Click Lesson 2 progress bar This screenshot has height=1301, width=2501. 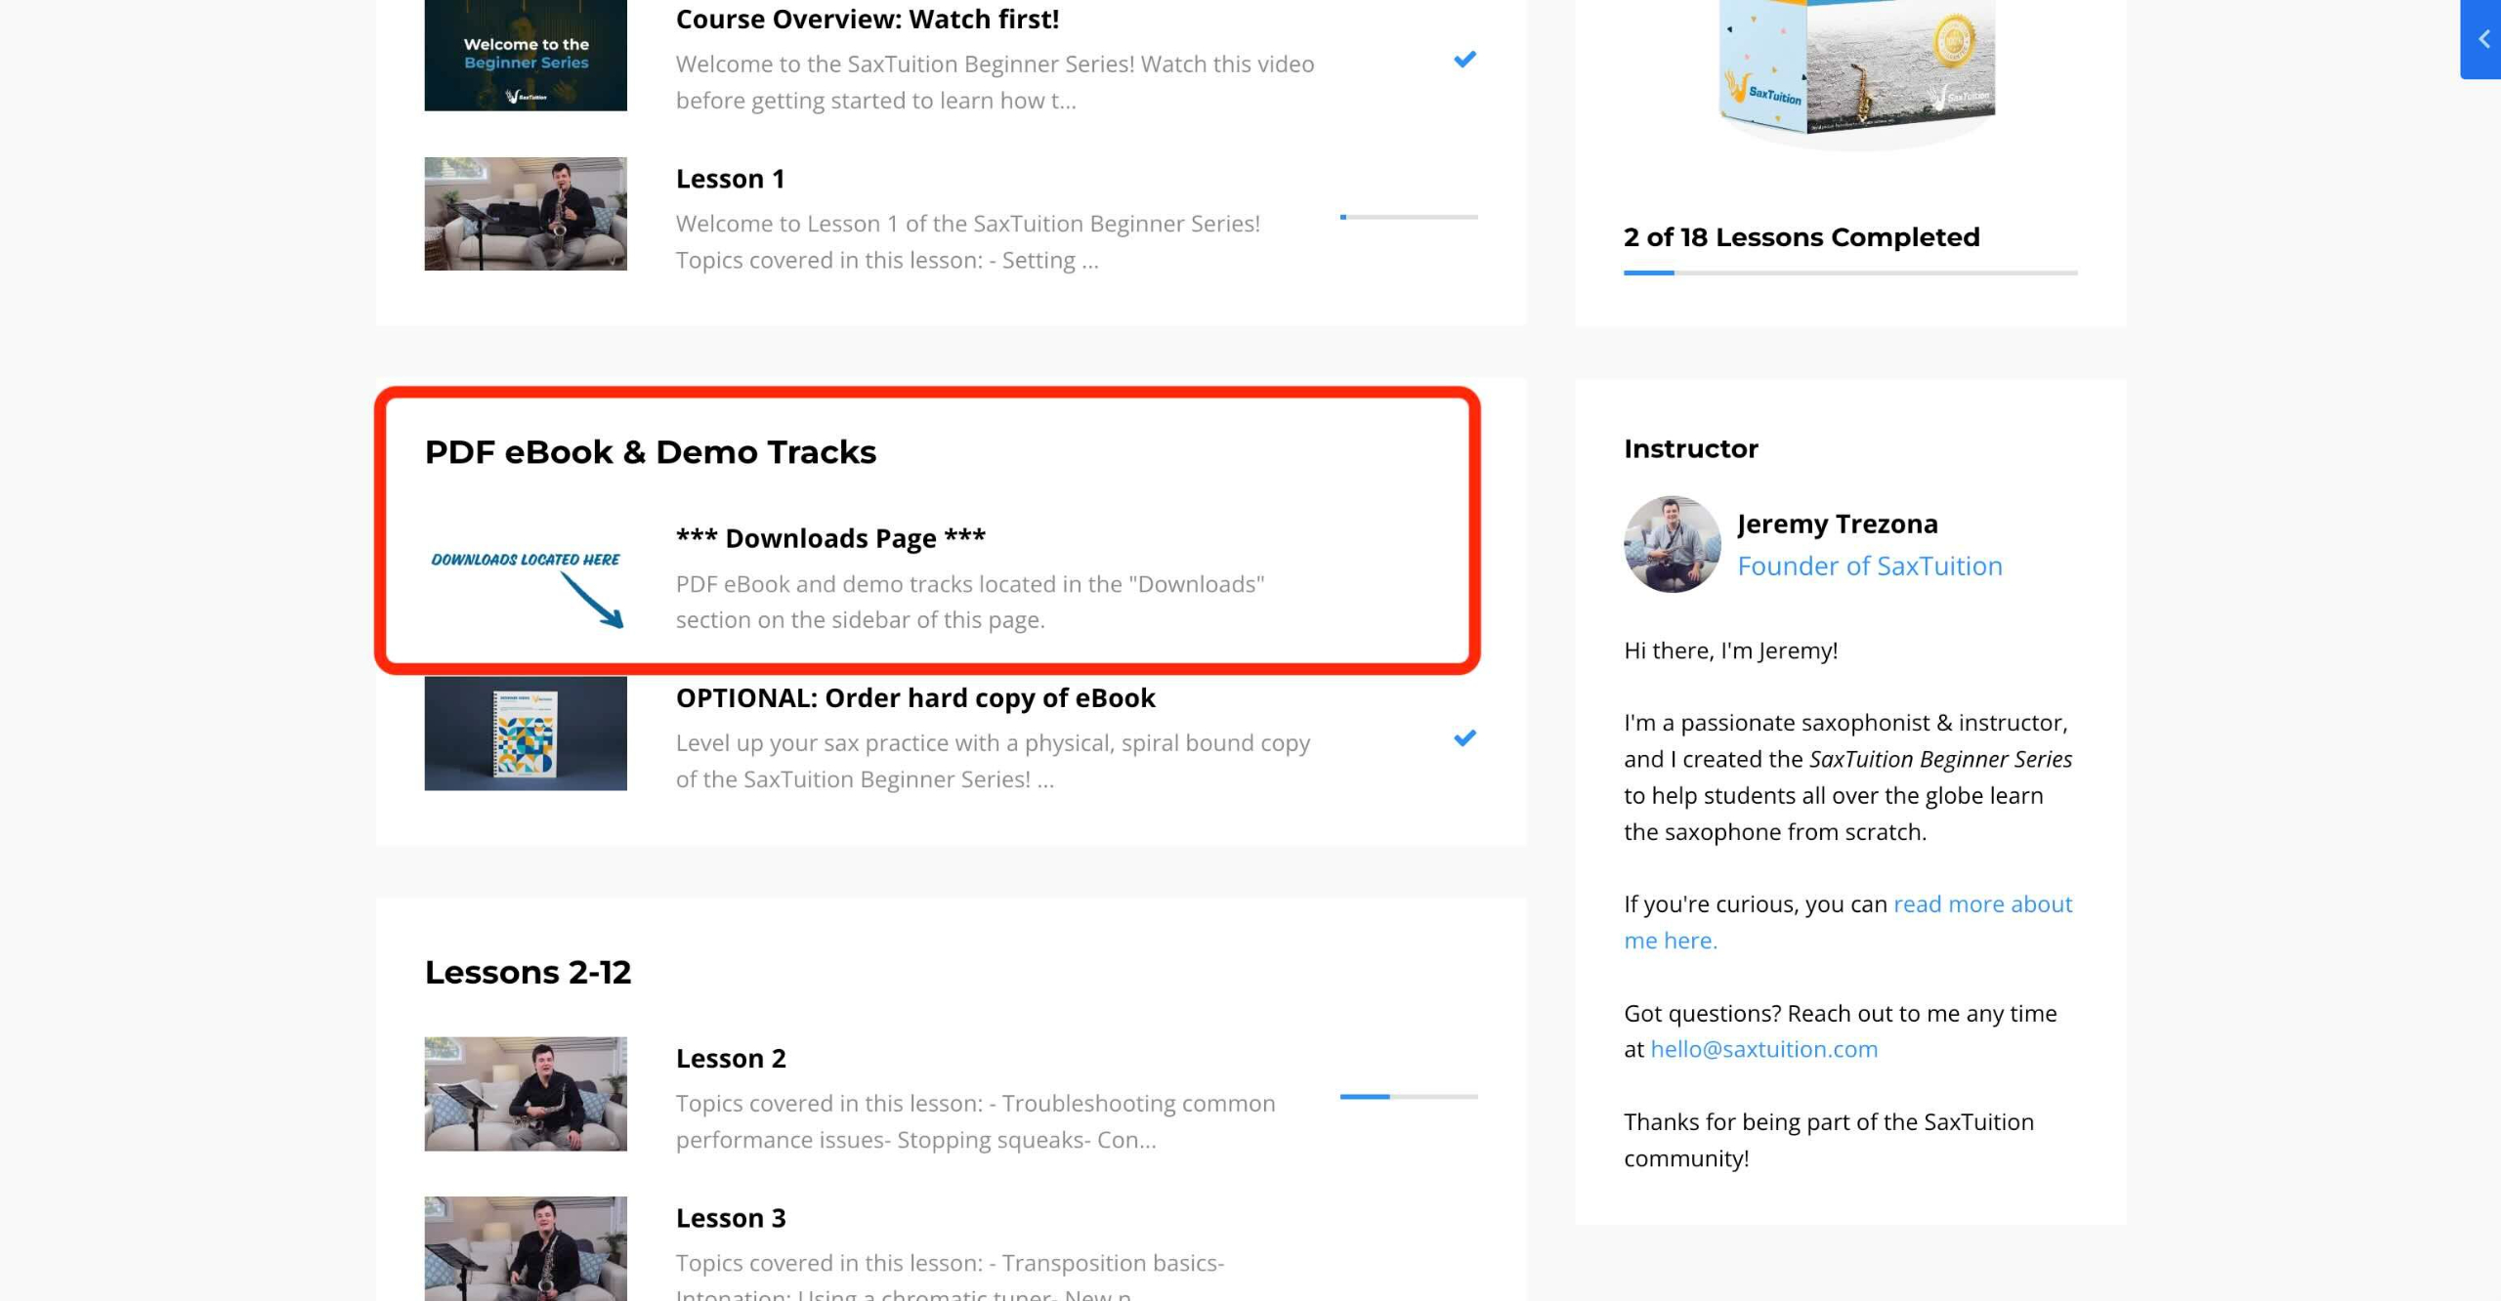click(1408, 1097)
